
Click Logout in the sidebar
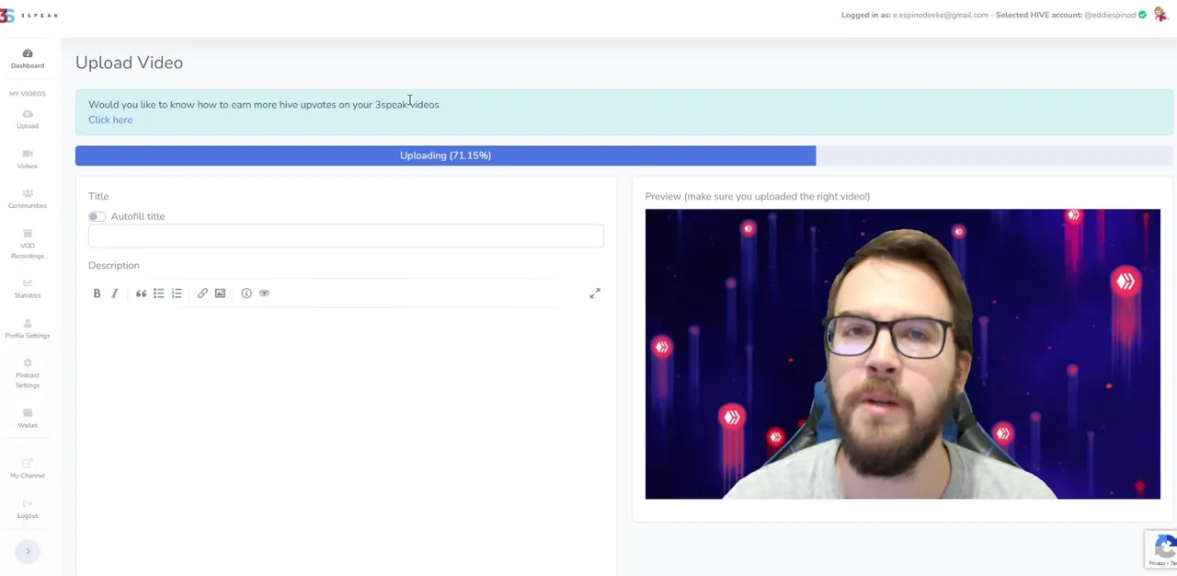[28, 509]
